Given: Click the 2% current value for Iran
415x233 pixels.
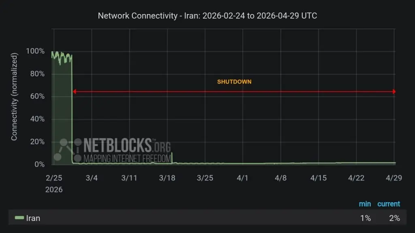Looking at the screenshot, I should (394, 218).
